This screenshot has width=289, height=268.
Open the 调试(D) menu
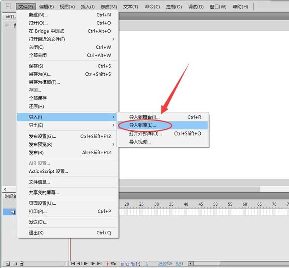pos(196,7)
